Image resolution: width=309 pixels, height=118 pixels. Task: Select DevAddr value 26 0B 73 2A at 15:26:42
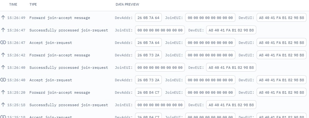pyautogui.click(x=148, y=55)
